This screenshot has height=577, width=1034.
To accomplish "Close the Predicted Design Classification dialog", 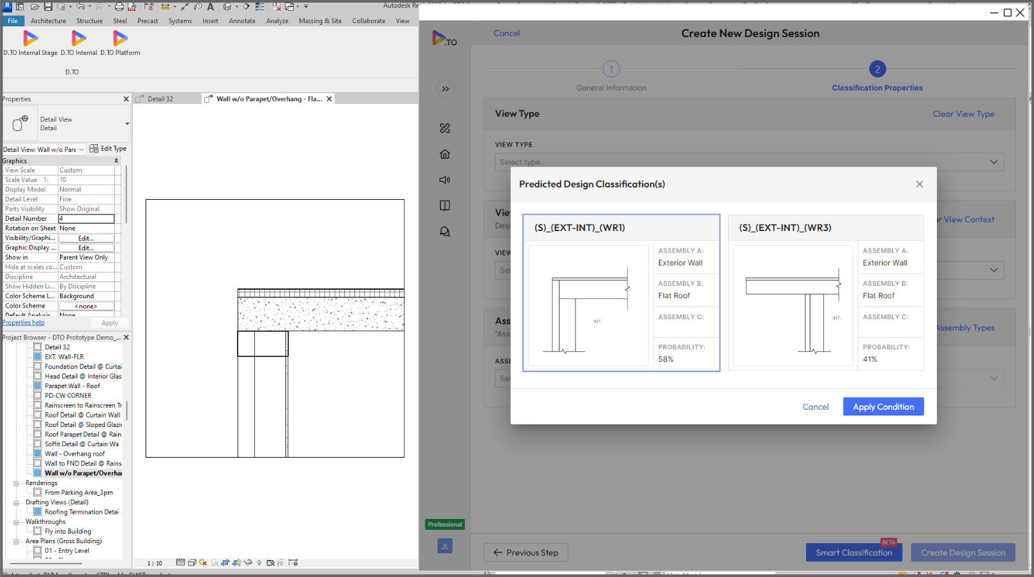I will coord(919,184).
